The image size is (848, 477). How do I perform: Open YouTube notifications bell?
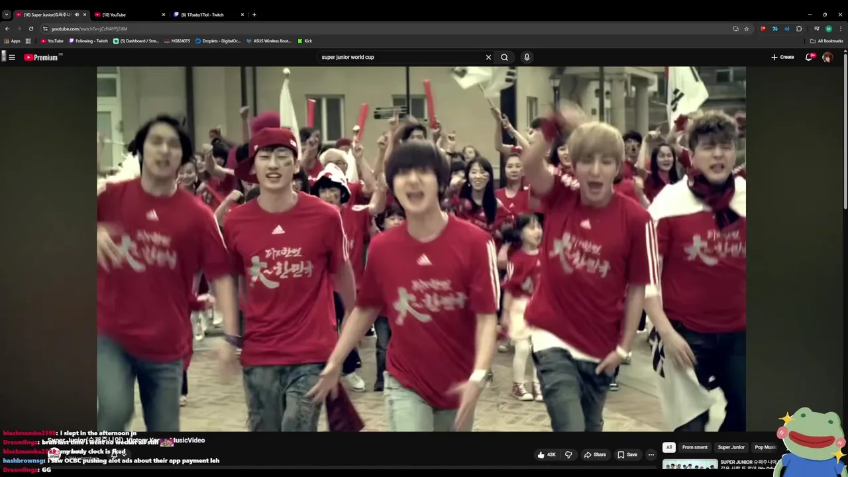coord(809,57)
